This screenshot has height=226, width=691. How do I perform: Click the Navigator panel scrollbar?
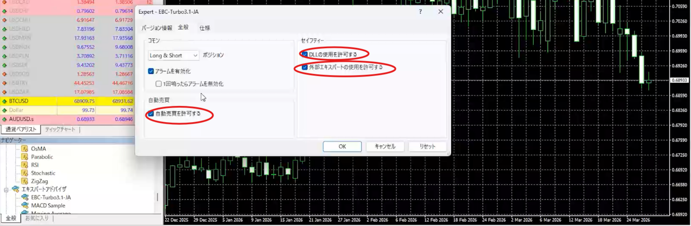(x=157, y=197)
